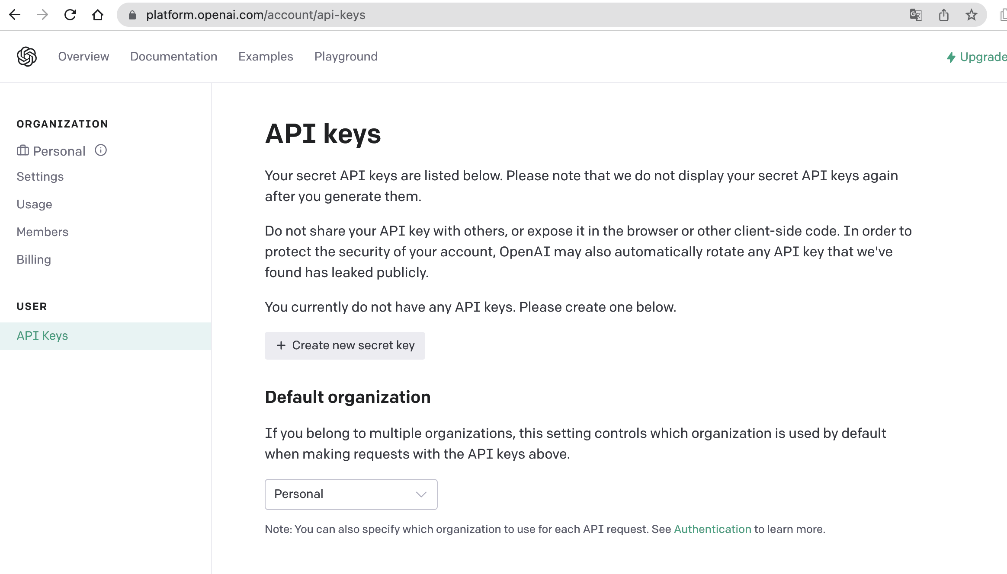Click info icon next to Personal
1007x574 pixels.
tap(101, 150)
